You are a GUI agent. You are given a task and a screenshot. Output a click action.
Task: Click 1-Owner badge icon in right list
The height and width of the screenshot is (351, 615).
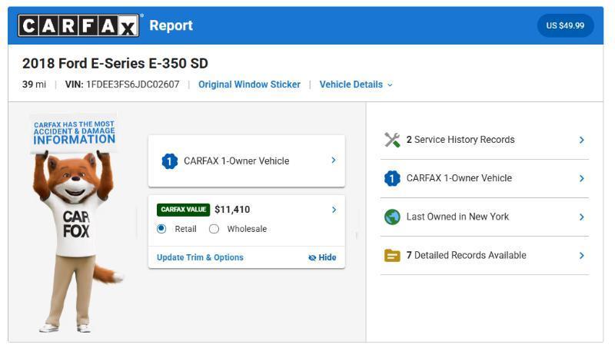(392, 178)
